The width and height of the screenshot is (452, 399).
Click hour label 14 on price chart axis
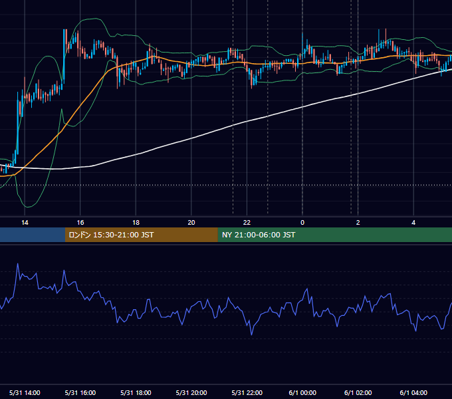25,223
